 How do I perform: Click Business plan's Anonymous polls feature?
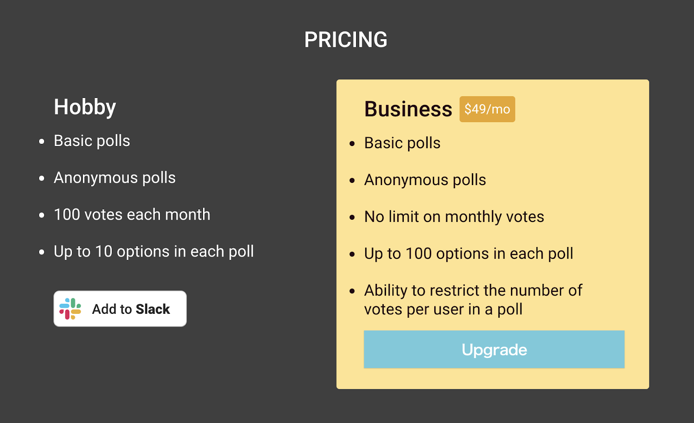[x=425, y=180]
